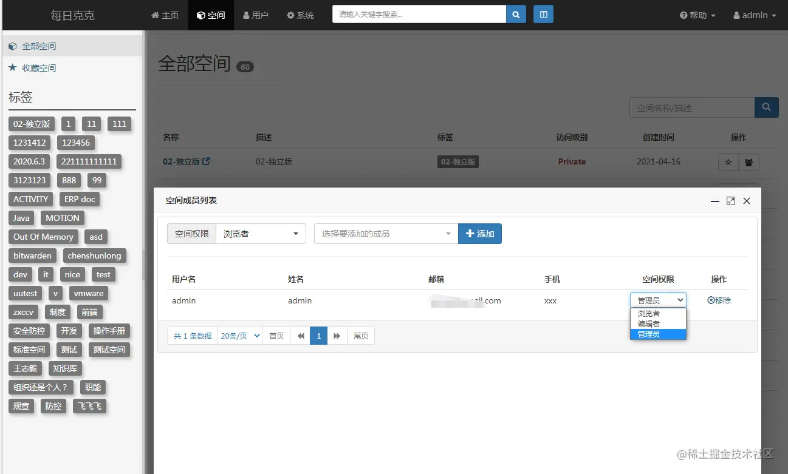Star the 02-独立版 space as favorite

click(728, 162)
